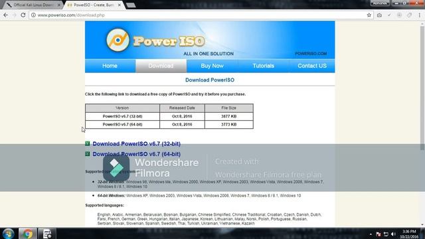Screen dimensions: 425x239
Task: Click the address bar URL field
Action: pyautogui.click(x=201, y=15)
